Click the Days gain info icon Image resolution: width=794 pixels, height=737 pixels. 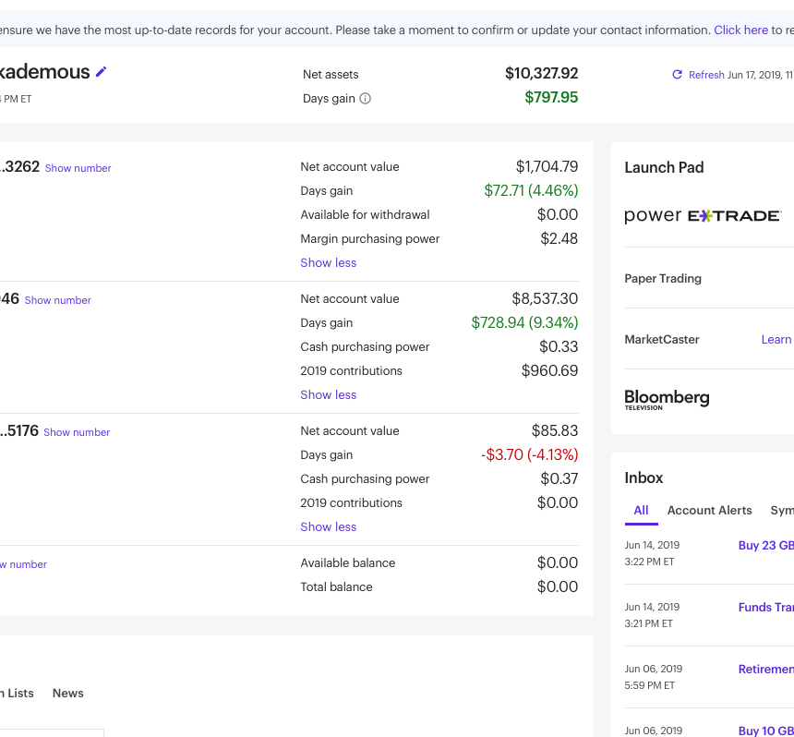365,99
